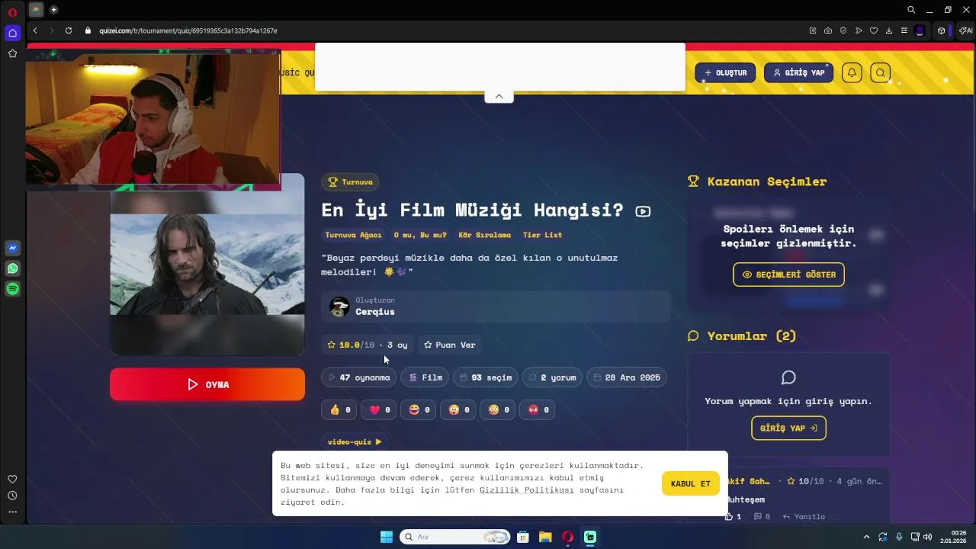Show hidden system tray icons

click(866, 537)
